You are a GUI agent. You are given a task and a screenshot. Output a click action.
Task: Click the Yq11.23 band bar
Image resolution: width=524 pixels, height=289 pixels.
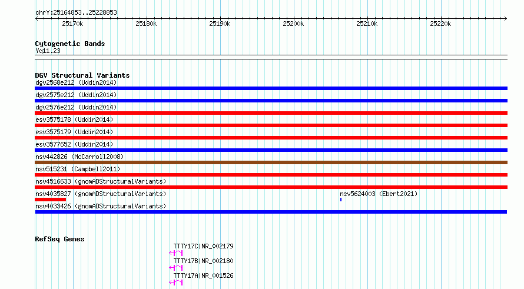(x=271, y=57)
